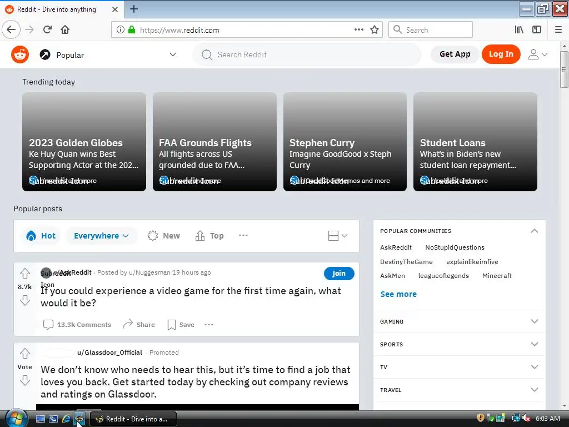Open the AskReddit community link in sidebar
The height and width of the screenshot is (427, 569).
click(396, 247)
